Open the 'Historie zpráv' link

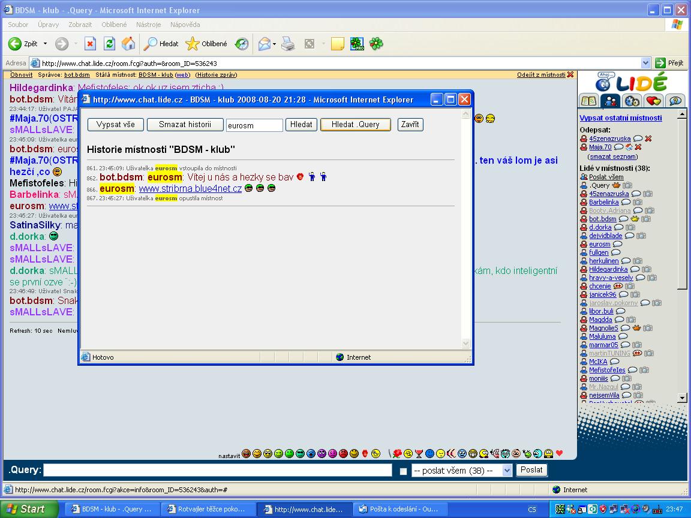click(x=217, y=75)
